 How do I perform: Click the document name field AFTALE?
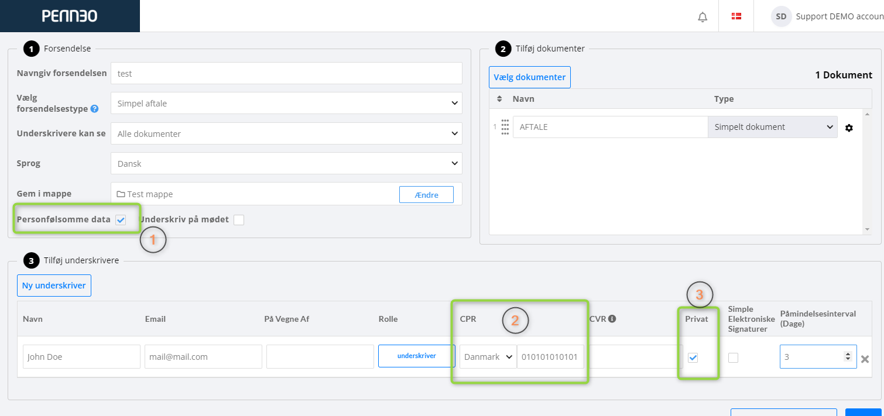pyautogui.click(x=610, y=127)
